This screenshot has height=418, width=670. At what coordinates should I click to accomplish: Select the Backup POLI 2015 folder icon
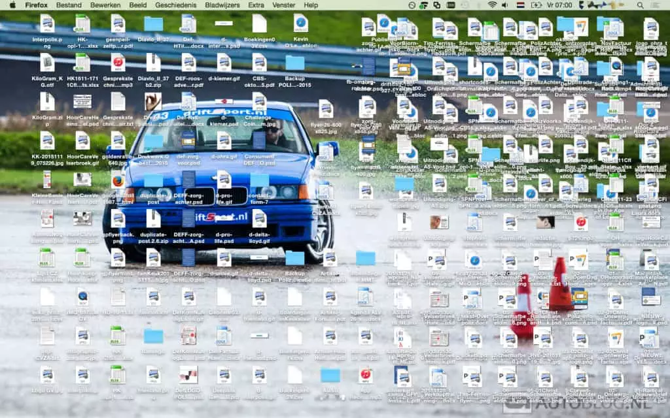(x=295, y=63)
